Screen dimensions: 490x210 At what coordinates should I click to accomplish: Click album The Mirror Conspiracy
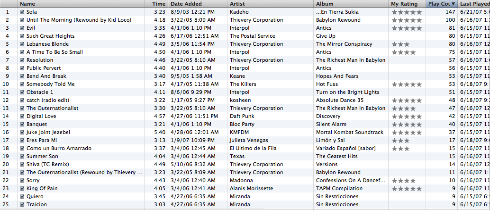point(344,44)
